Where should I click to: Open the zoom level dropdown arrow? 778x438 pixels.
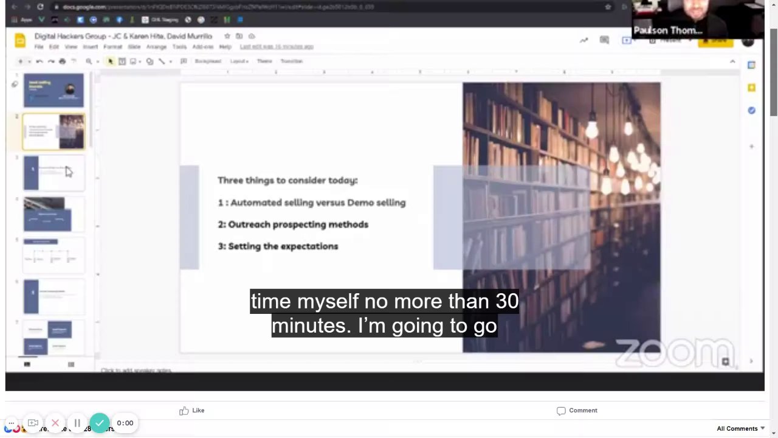click(x=97, y=61)
